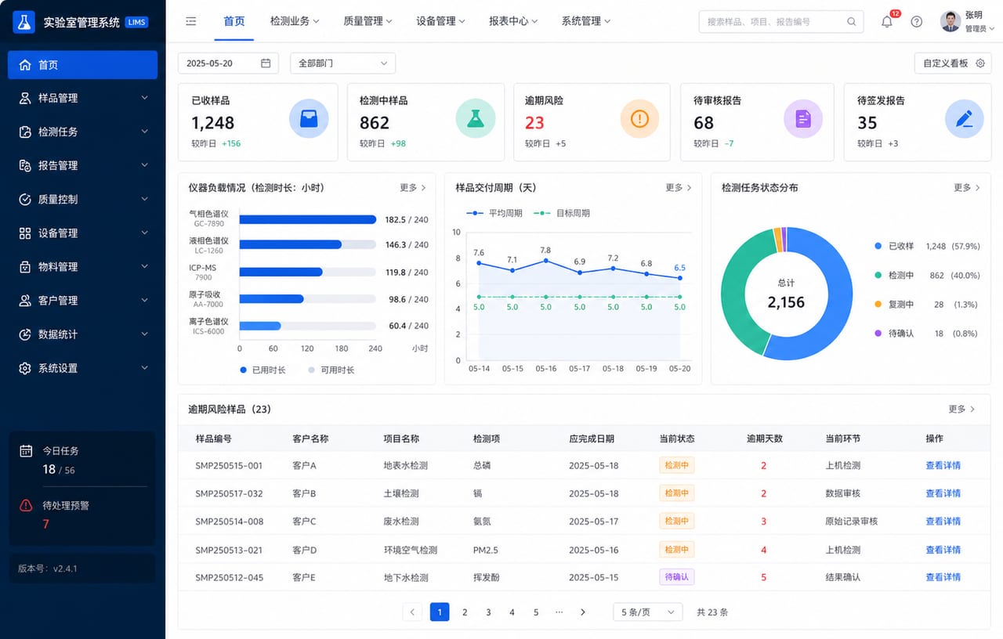1003x639 pixels.
Task: Click the search samples input field
Action: point(780,22)
